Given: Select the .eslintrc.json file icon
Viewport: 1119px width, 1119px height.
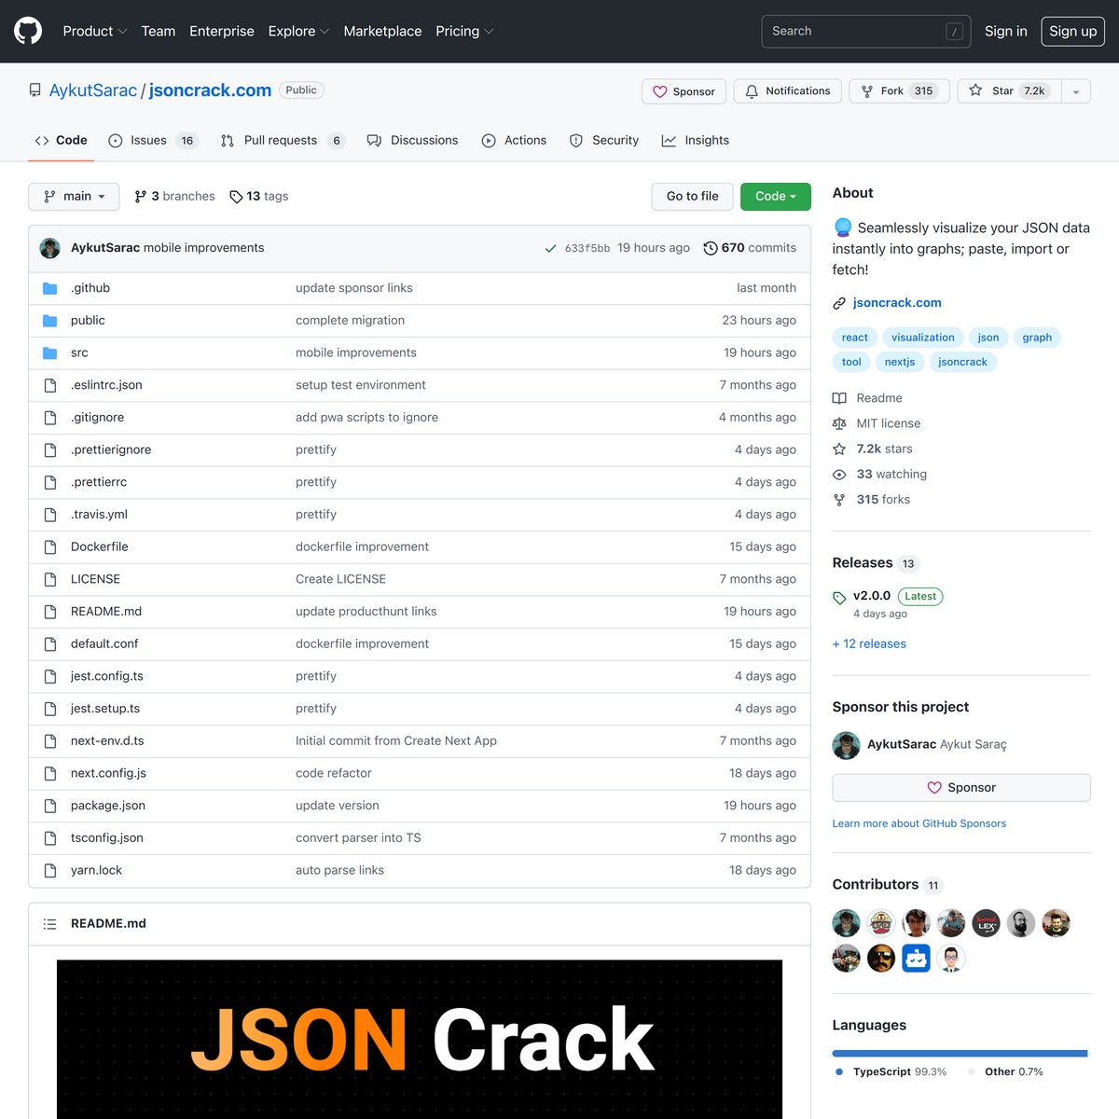Looking at the screenshot, I should pyautogui.click(x=50, y=385).
